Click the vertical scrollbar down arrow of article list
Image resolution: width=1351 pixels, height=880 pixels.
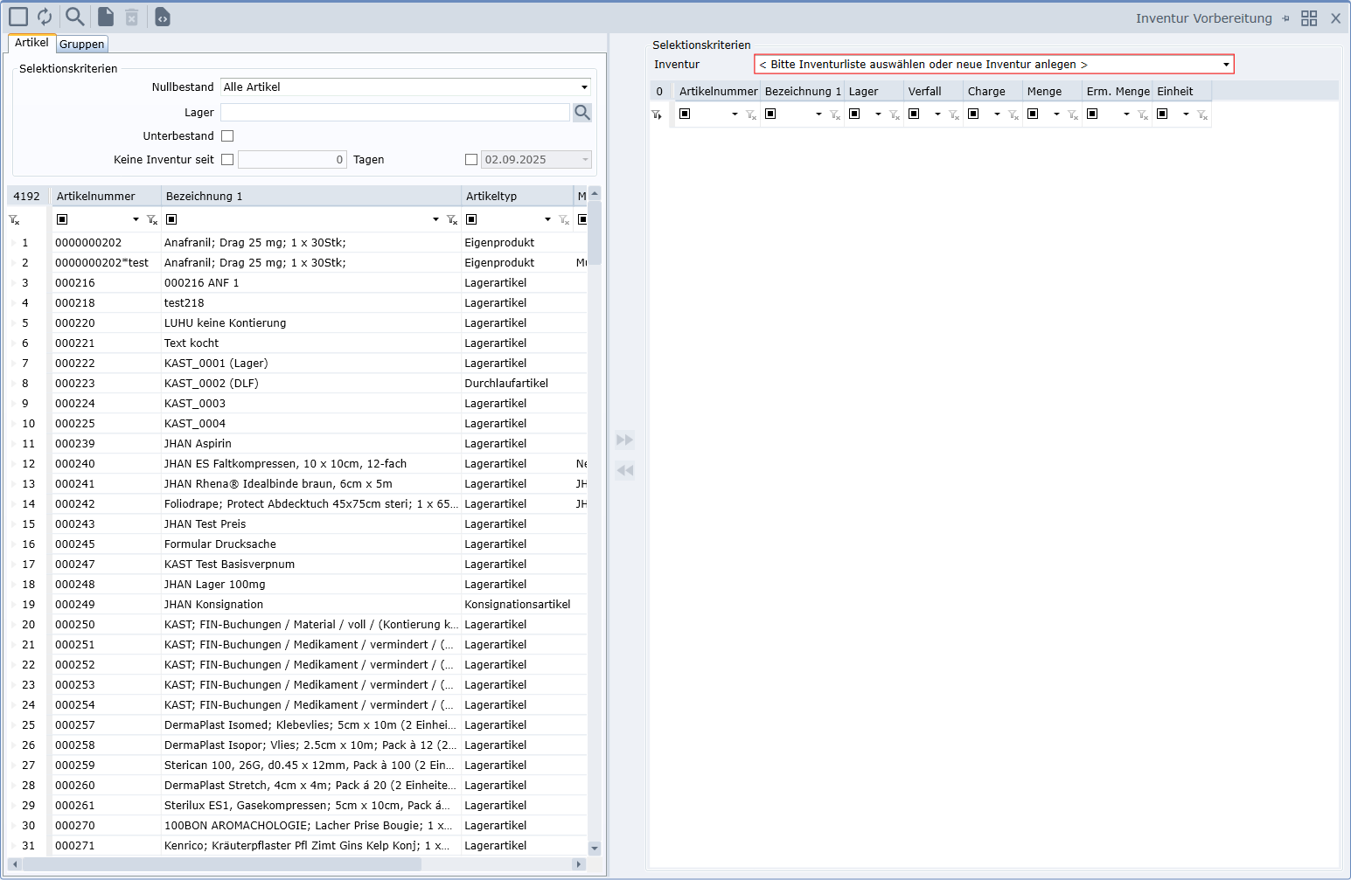pos(595,848)
